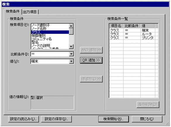The height and width of the screenshot is (127, 171).
Task: Choose 機器種別 in the search item list
Action: pyautogui.click(x=50, y=35)
